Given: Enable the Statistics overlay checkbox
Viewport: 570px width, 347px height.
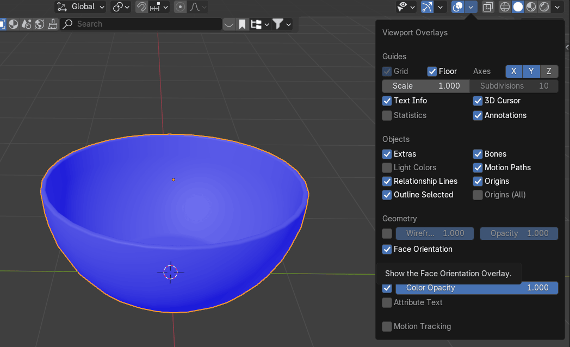Looking at the screenshot, I should coord(387,115).
